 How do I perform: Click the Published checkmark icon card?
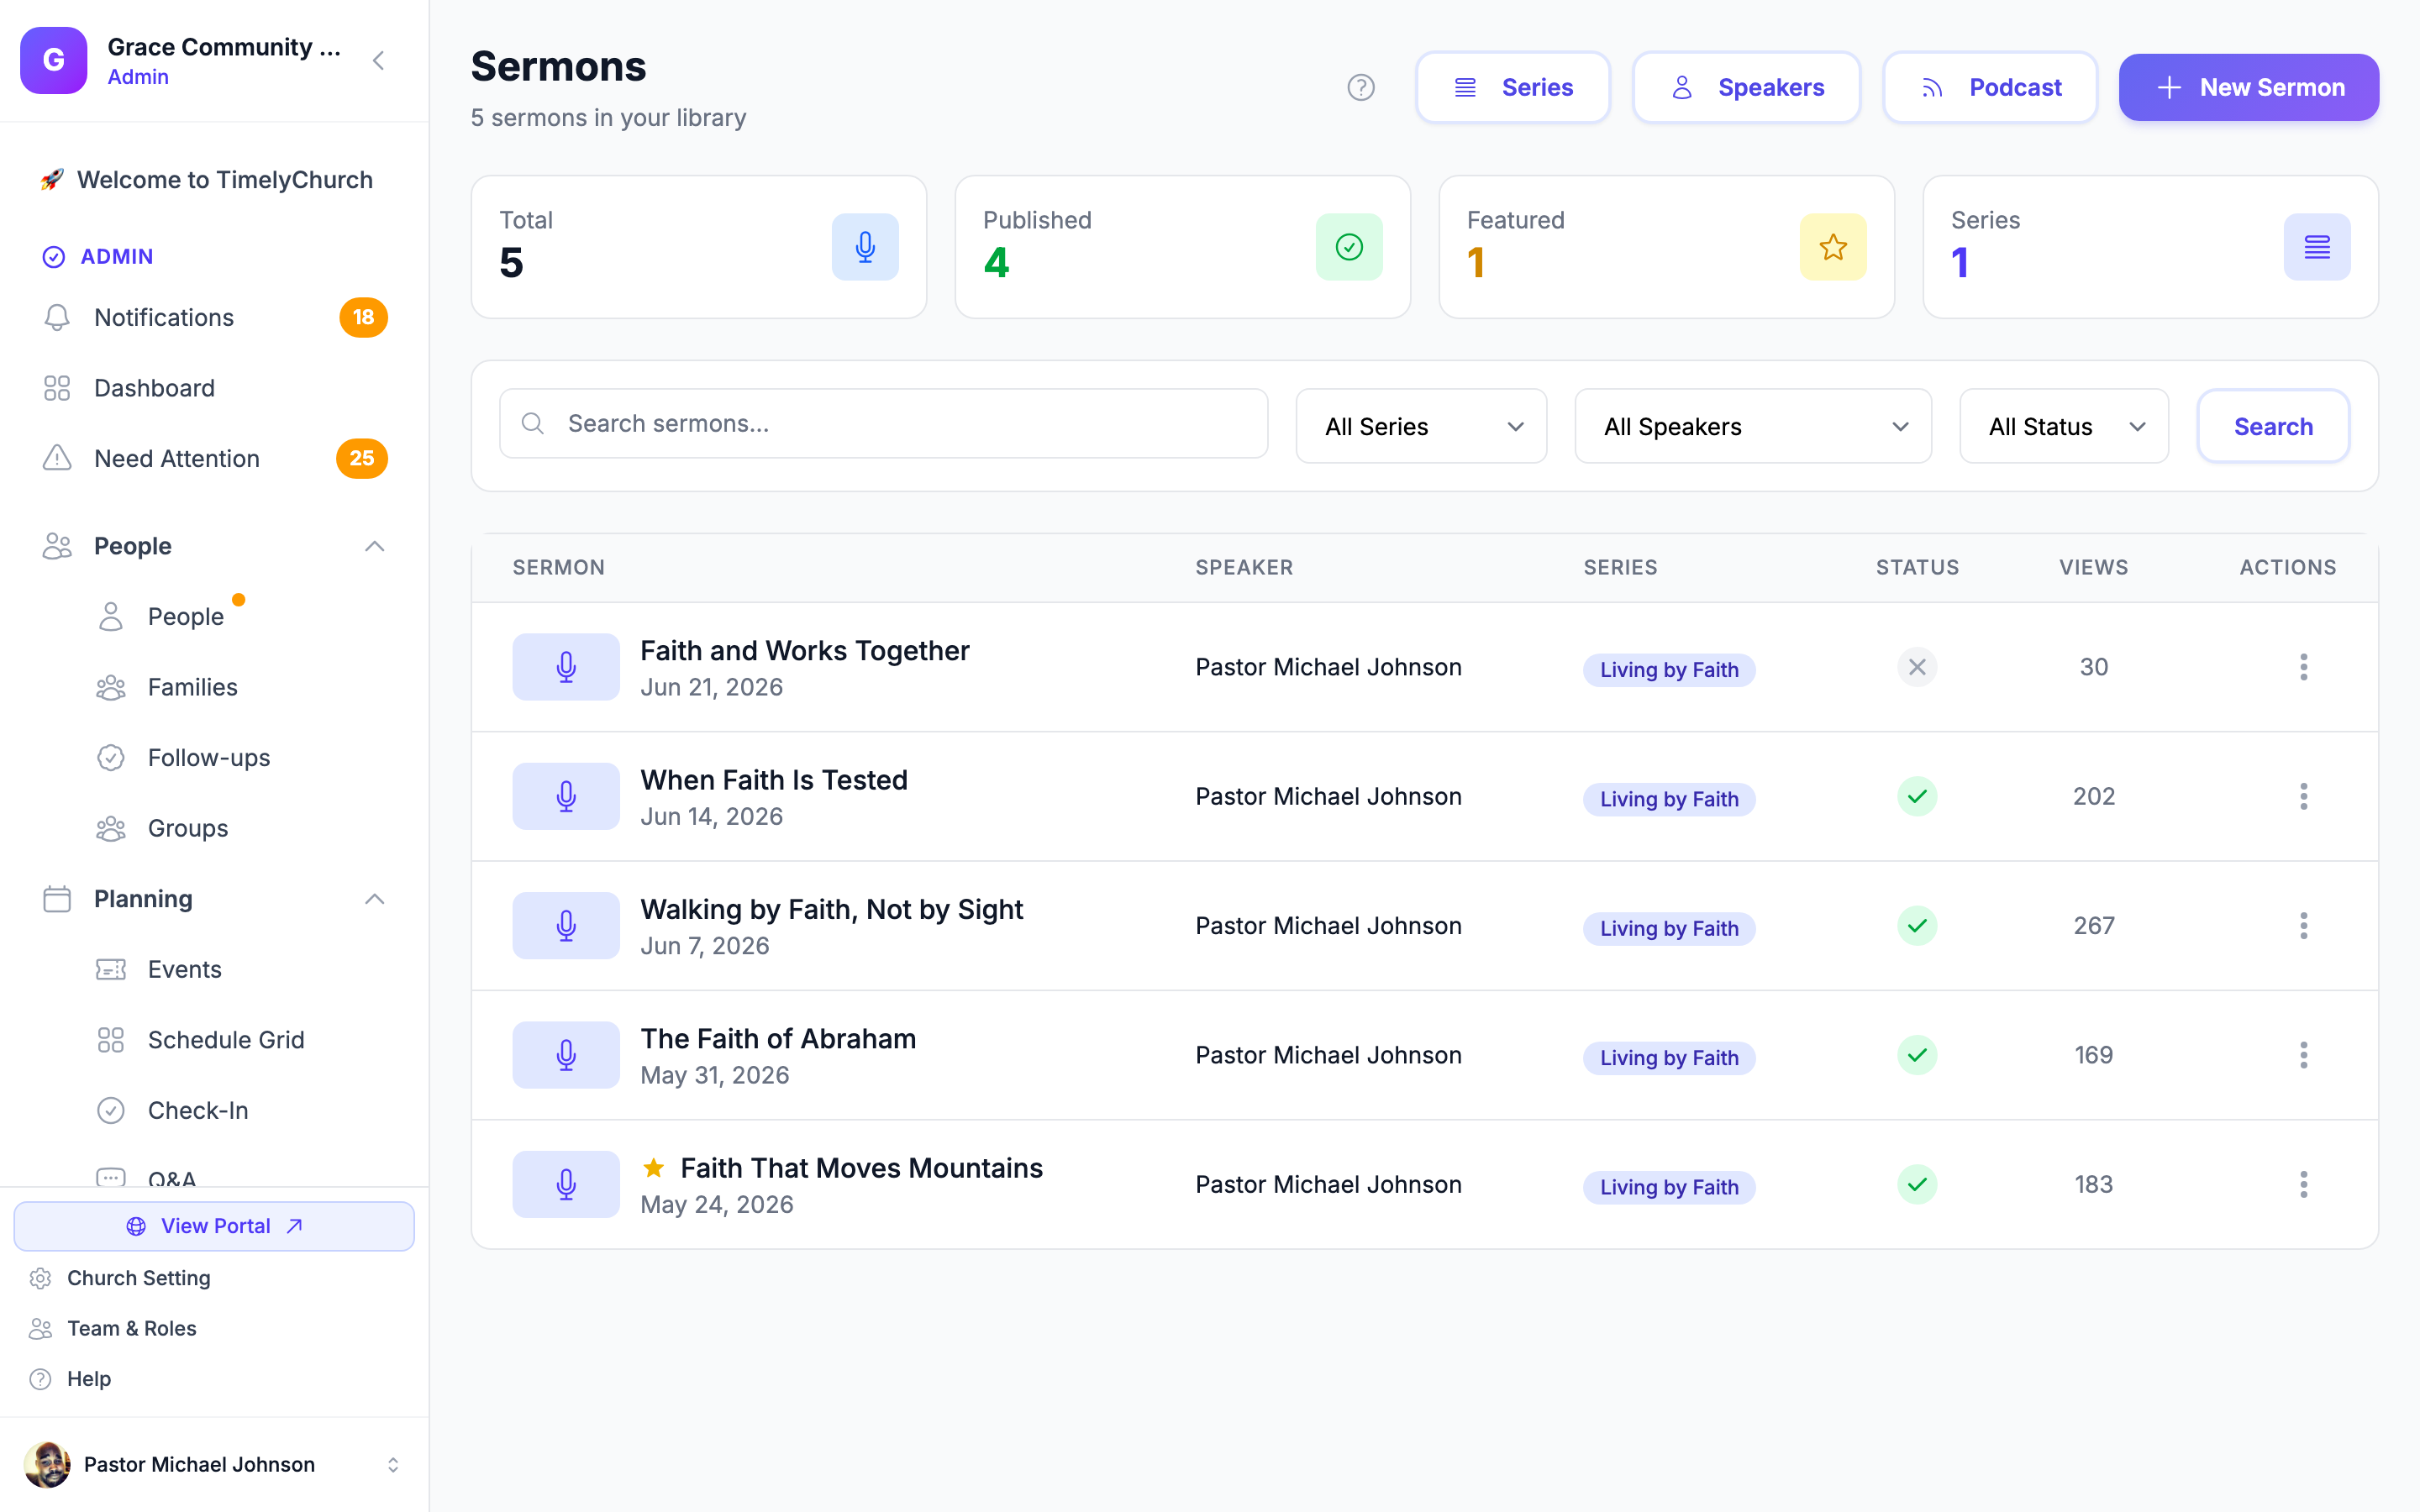pyautogui.click(x=1349, y=247)
